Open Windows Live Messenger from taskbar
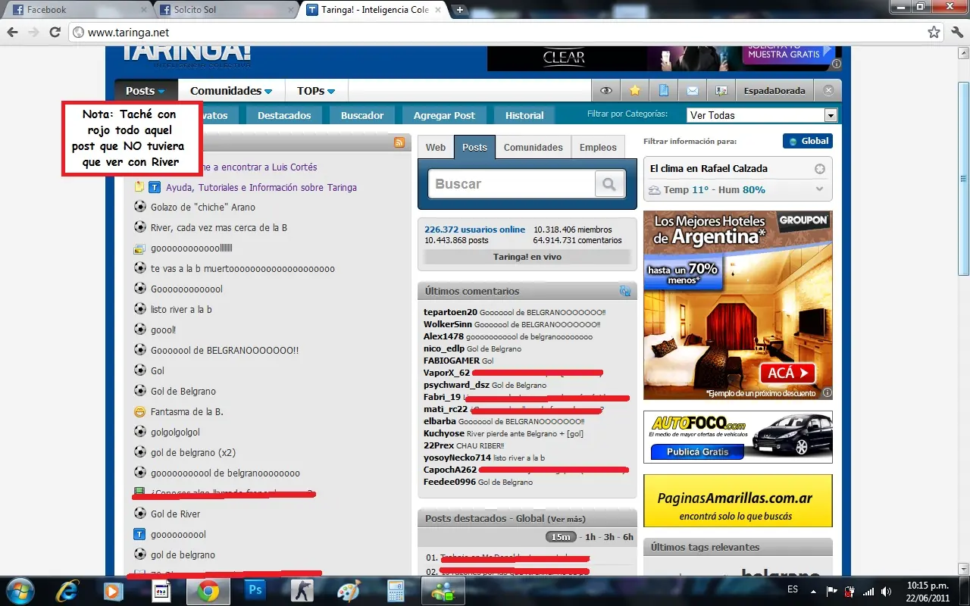This screenshot has width=970, height=606. click(x=442, y=591)
